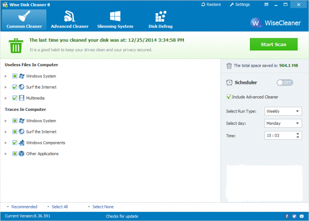Switch to Advanced Cleaner tab
Viewport: 309px width, 221px height.
70,20
